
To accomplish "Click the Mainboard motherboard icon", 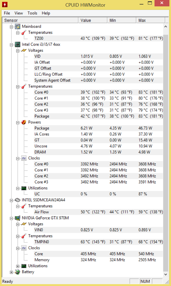I will (x=18, y=27).
